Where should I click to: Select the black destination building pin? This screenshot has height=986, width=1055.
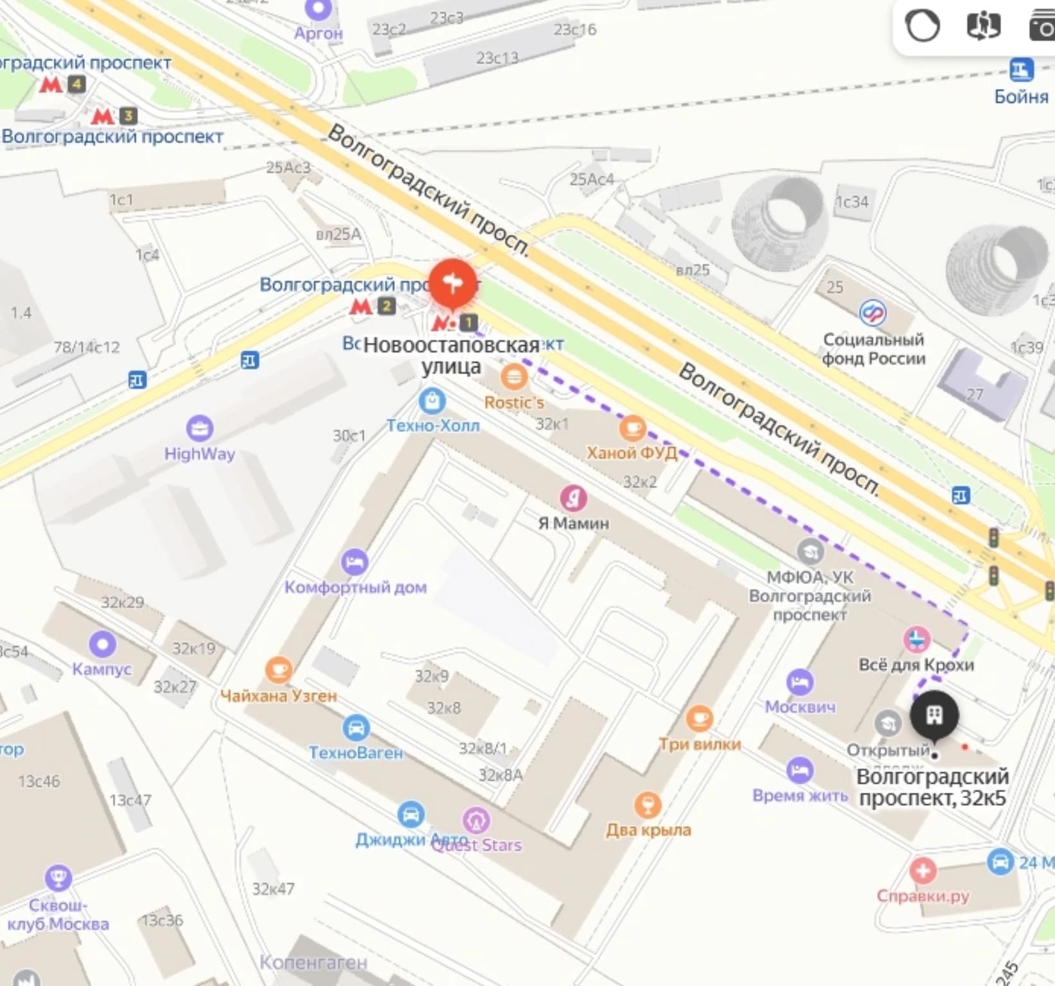coord(934,714)
